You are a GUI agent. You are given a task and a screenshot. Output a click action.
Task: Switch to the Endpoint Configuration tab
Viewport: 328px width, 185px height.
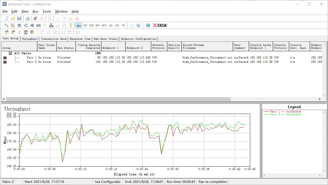point(138,39)
